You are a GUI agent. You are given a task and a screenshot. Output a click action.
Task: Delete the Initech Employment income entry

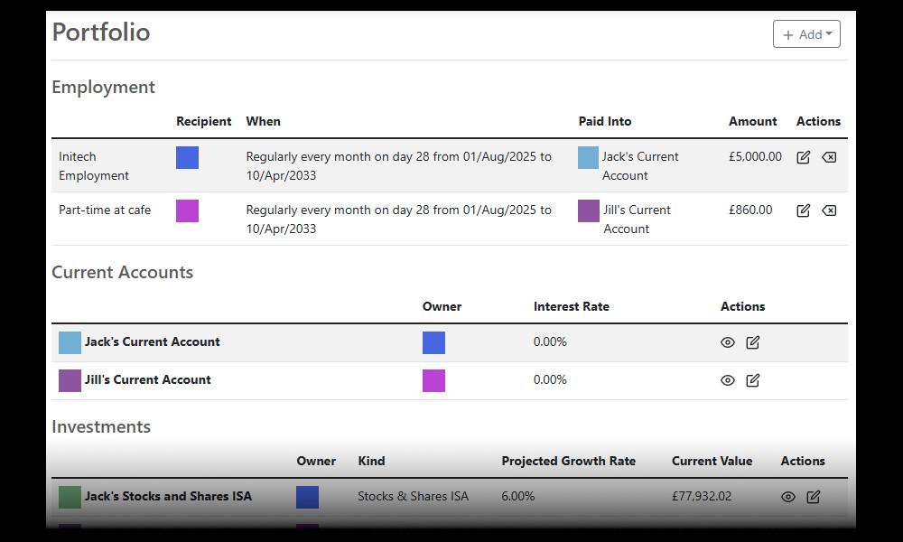(x=829, y=156)
